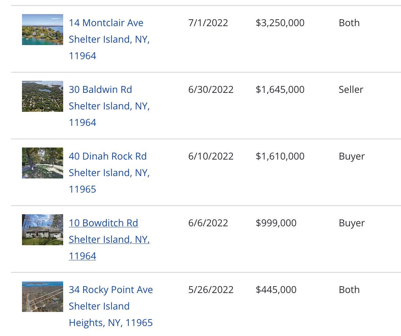Open the 34 Rocky Point Ave listing link
The width and height of the screenshot is (401, 336).
tap(111, 290)
